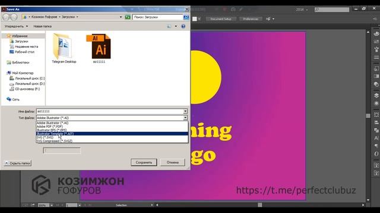Screen dimensions: 380x213
Task: Select Локальный диск (D:) in sidebar
Action: point(30,84)
